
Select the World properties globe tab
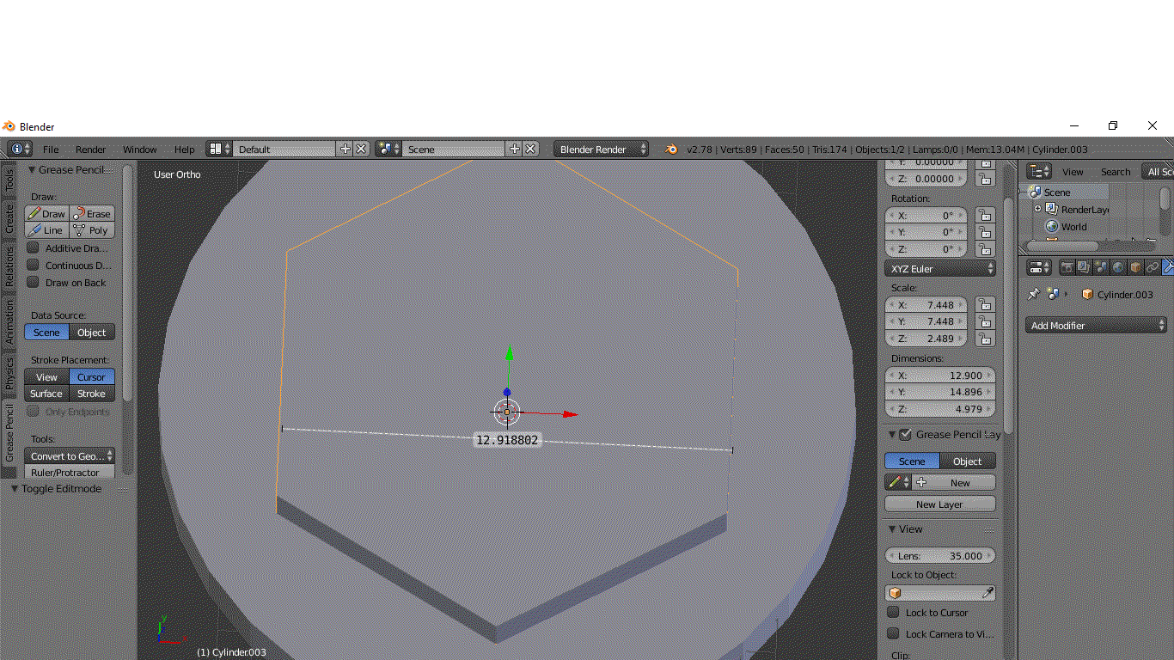click(1118, 267)
